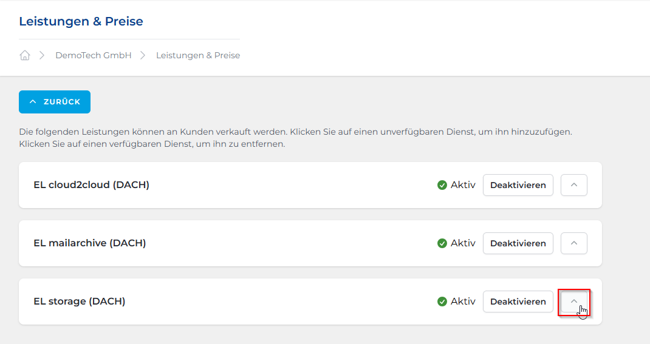The image size is (650, 344).
Task: Toggle the EL mailarchive (DACH) chevron expander
Action: 573,243
